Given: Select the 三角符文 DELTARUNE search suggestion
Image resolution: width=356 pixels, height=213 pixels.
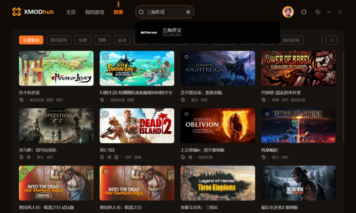Looking at the screenshot, I should tap(207, 32).
